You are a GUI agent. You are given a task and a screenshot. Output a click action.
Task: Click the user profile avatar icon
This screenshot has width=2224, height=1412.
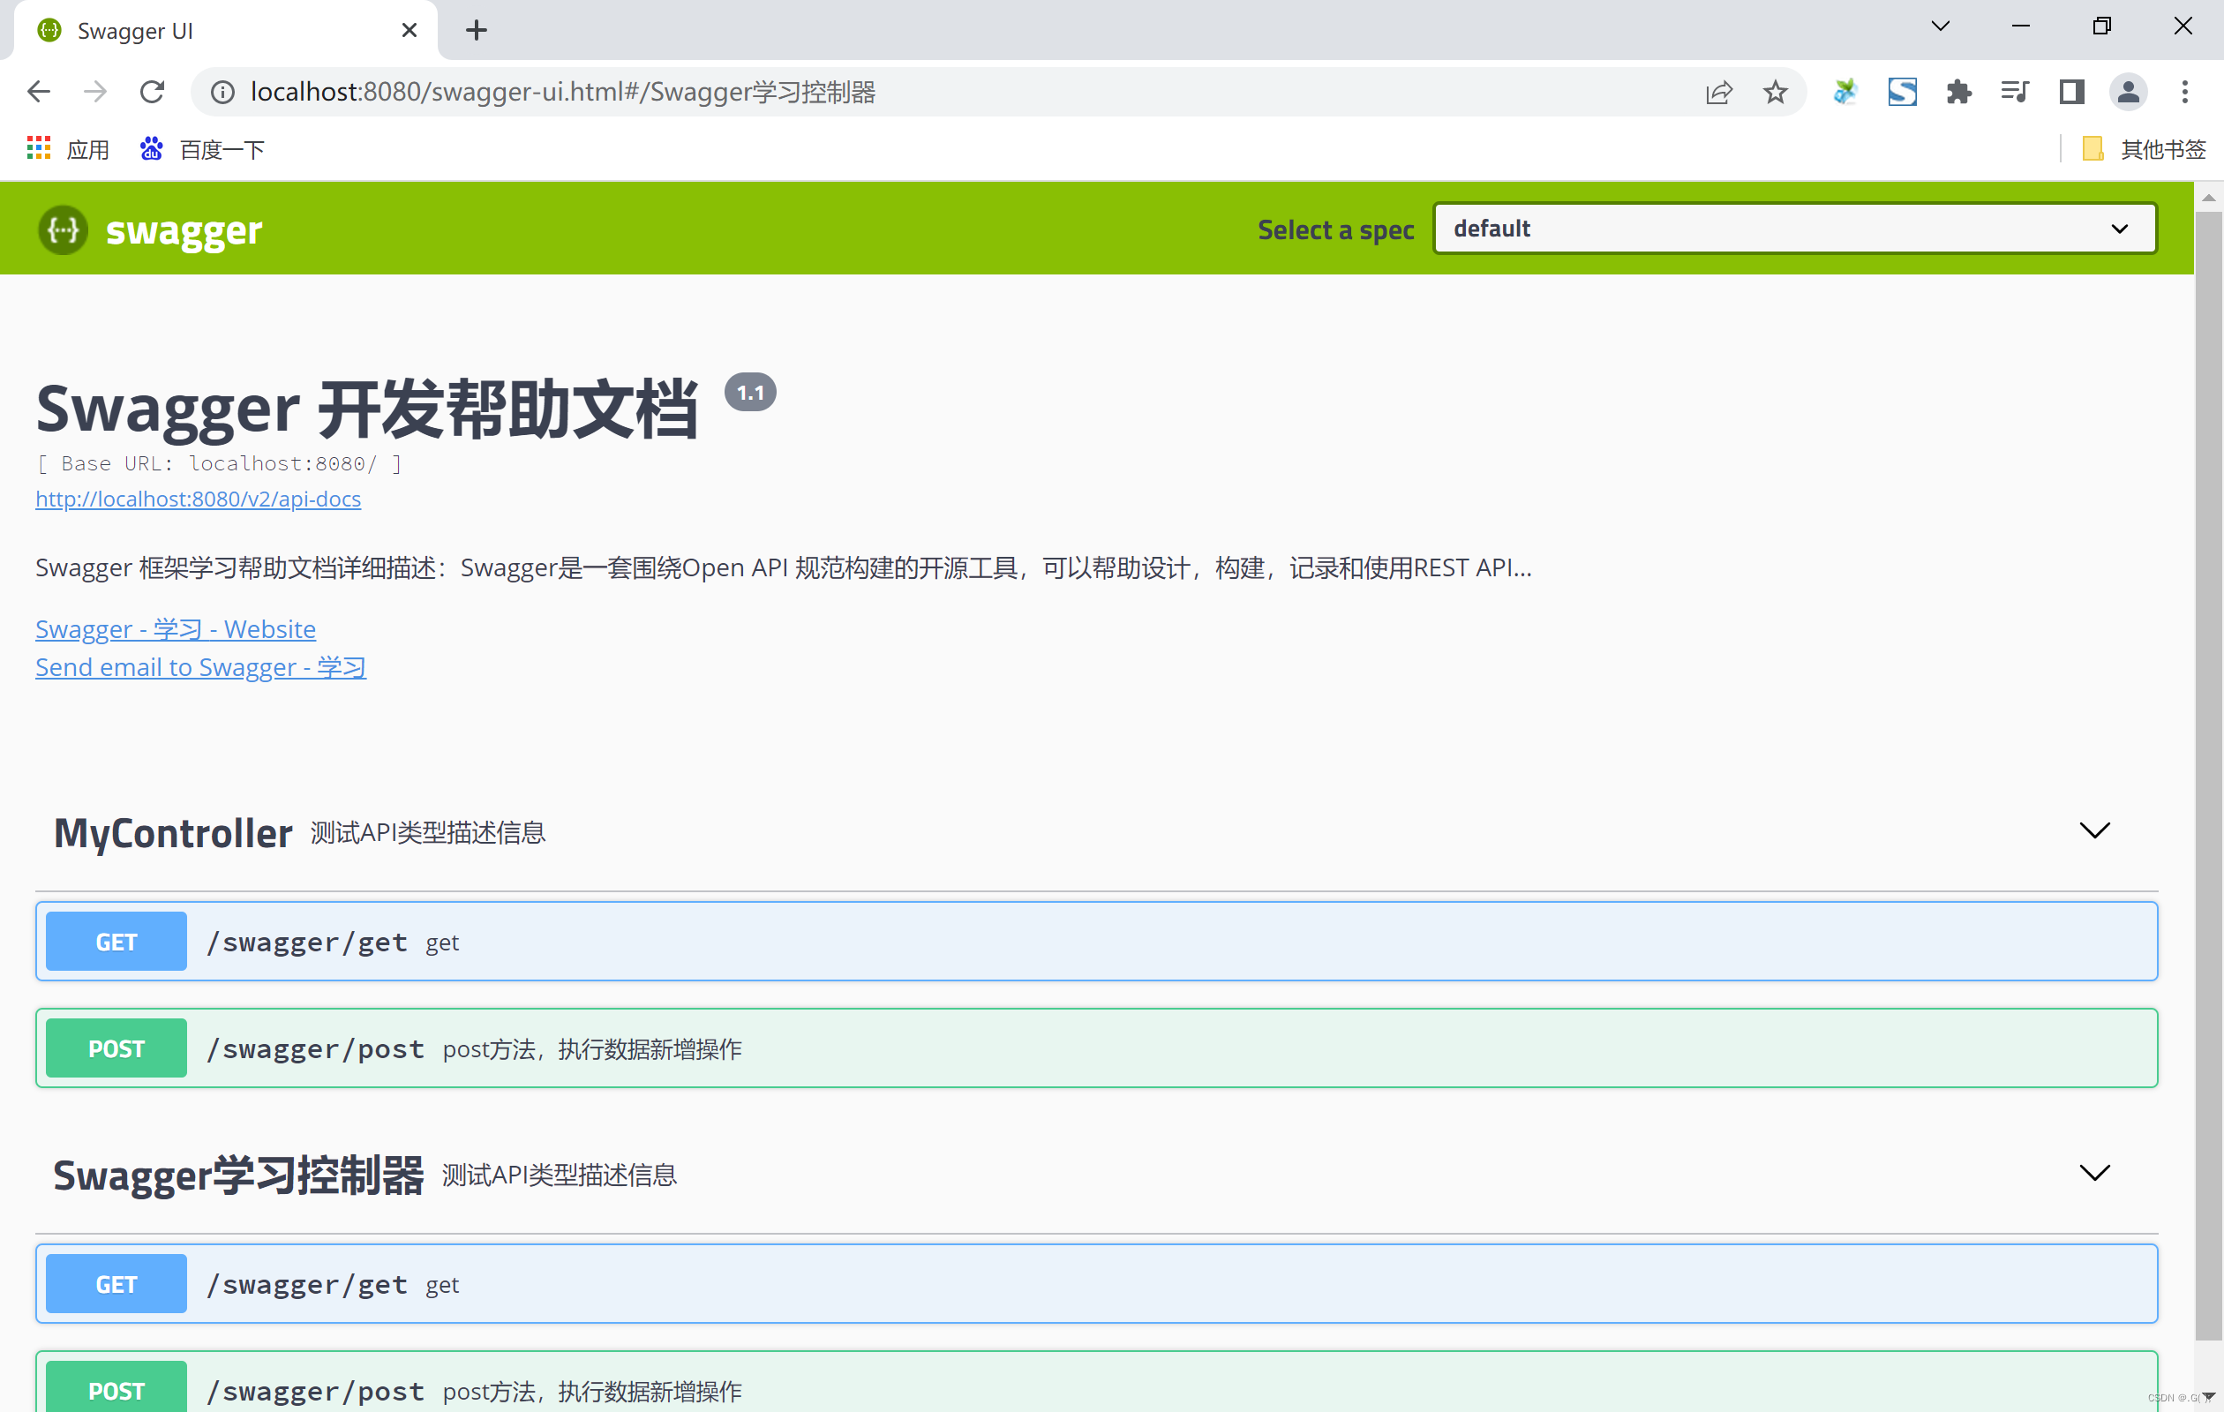point(2127,92)
